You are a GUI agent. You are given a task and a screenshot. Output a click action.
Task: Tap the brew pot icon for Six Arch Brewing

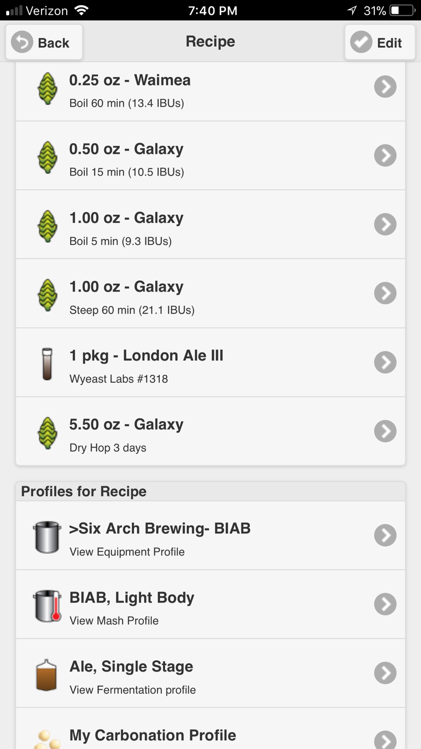click(47, 537)
